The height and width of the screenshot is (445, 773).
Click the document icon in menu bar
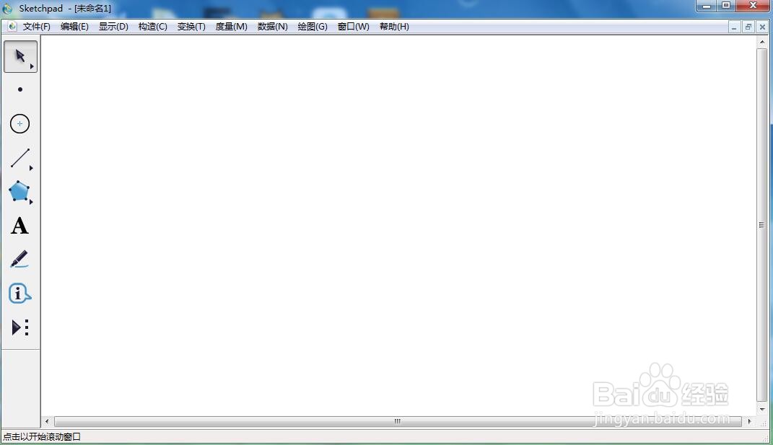(x=12, y=27)
